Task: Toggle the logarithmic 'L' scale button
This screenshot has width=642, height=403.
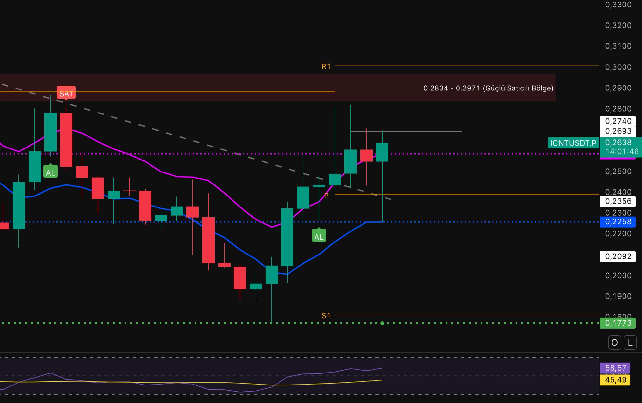Action: (630, 343)
